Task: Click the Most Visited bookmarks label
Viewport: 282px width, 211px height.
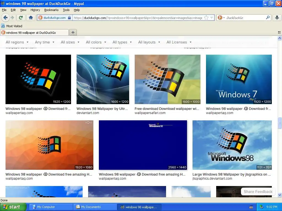Action: 14,26
